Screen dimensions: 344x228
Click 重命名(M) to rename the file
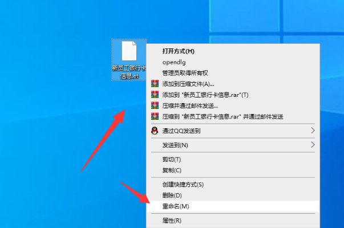233,206
